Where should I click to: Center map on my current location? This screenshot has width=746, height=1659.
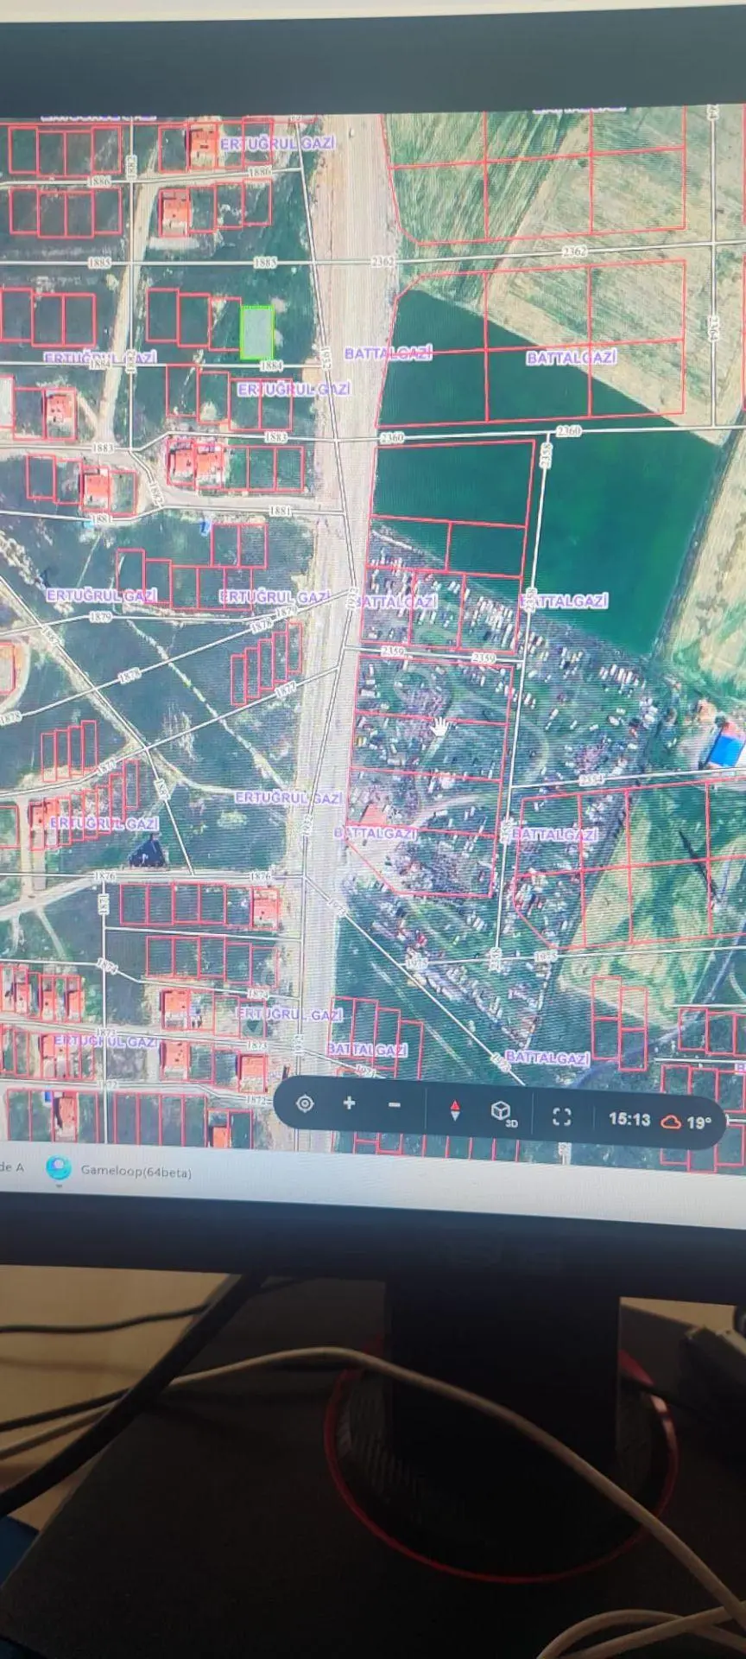point(305,1103)
